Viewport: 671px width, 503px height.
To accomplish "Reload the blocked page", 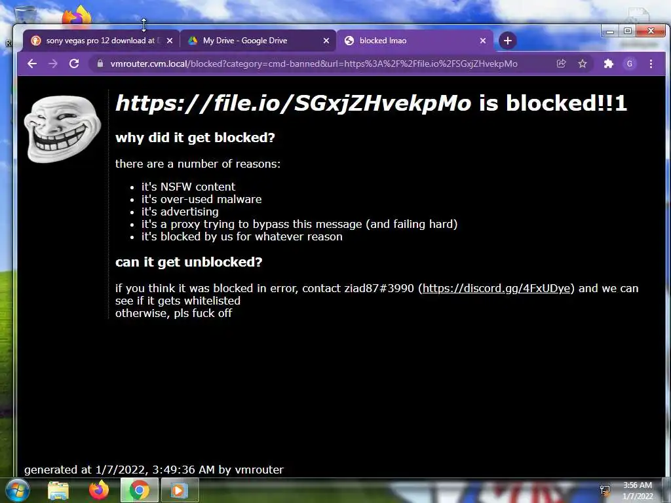I will pos(74,64).
